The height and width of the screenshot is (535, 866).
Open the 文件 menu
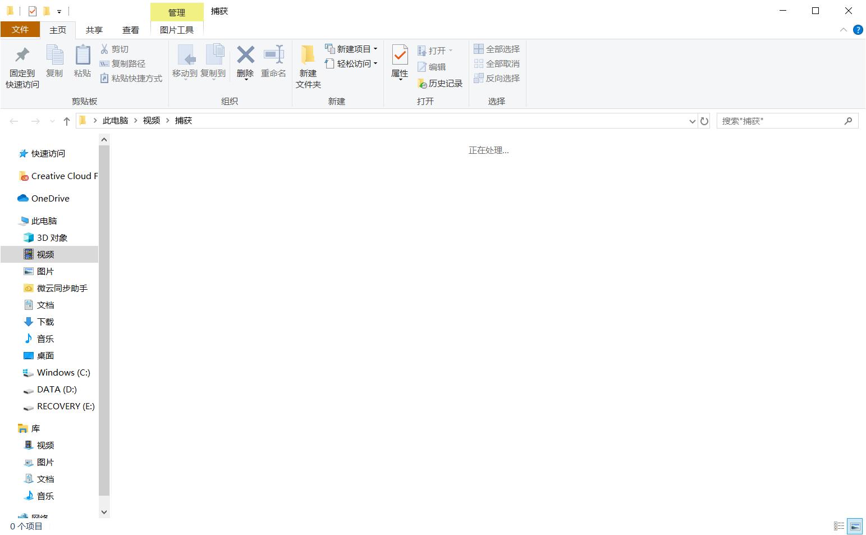pos(20,29)
